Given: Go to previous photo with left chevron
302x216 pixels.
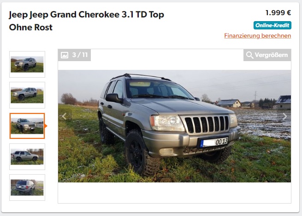Looking at the screenshot, I should coord(65,116).
